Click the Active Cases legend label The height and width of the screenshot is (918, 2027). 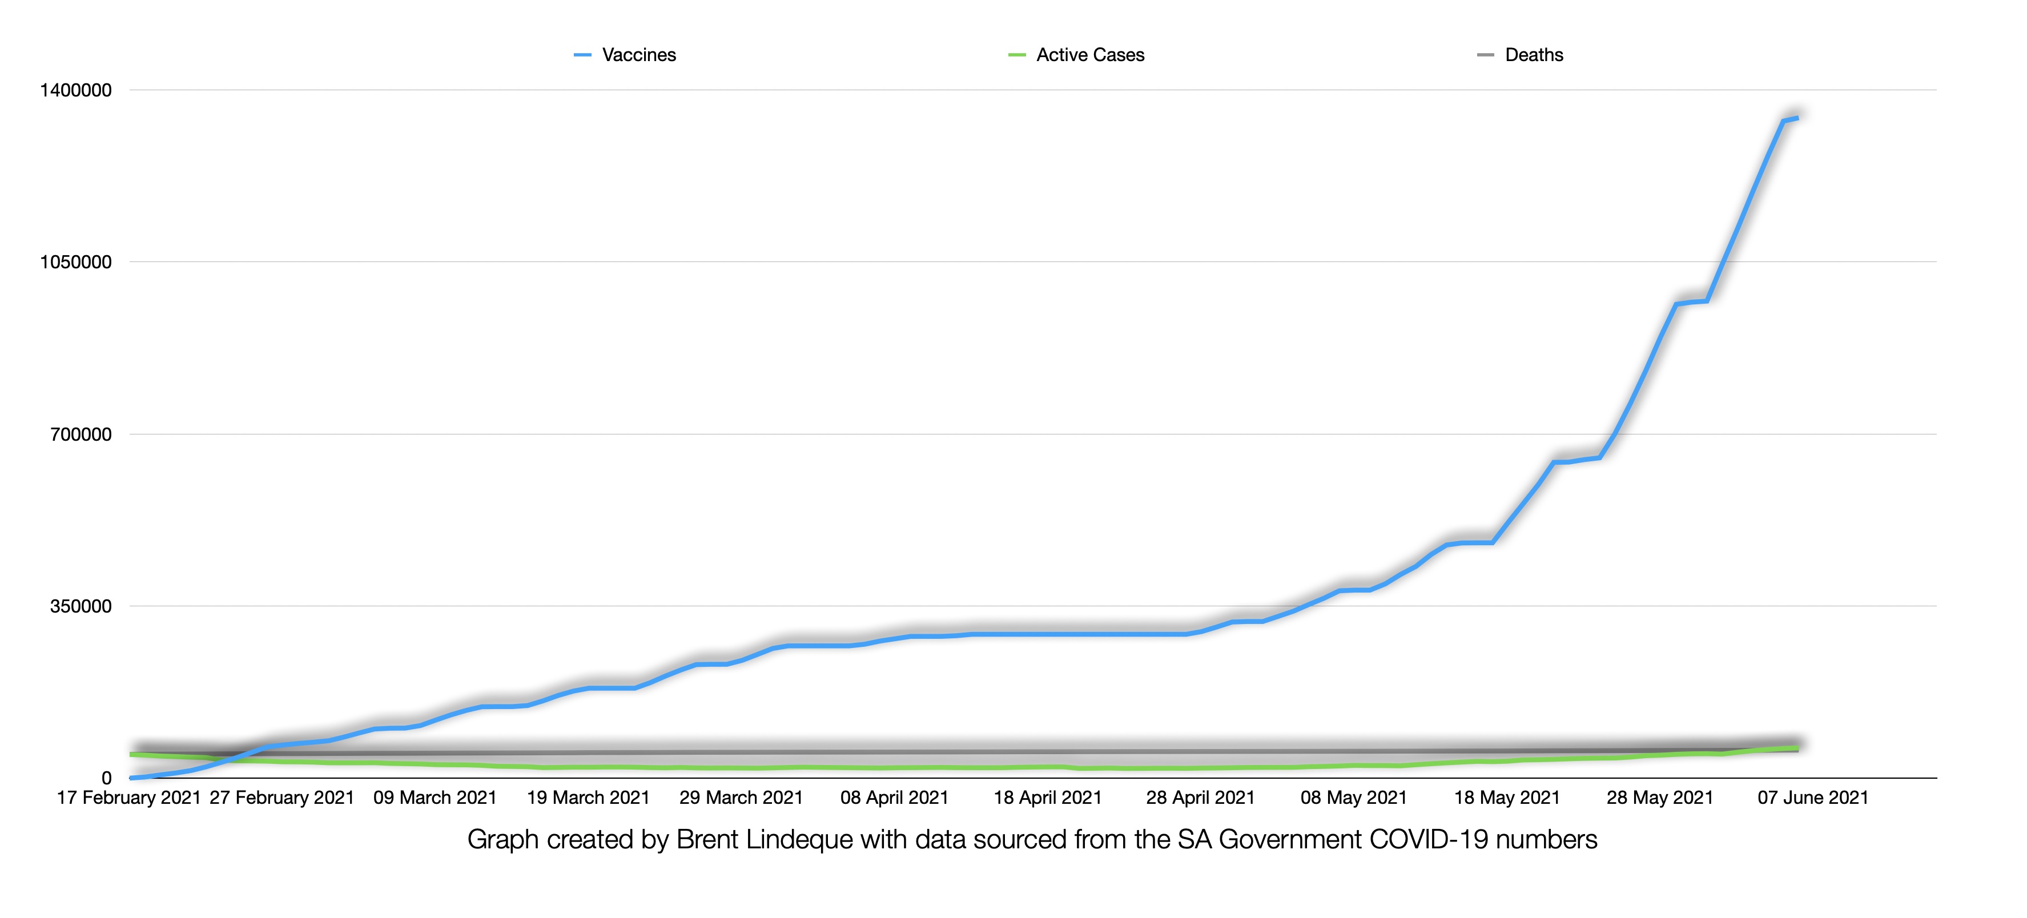pos(1089,55)
